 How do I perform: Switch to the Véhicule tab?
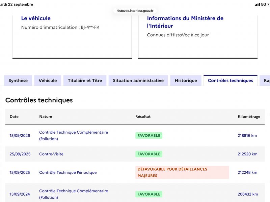tap(48, 80)
